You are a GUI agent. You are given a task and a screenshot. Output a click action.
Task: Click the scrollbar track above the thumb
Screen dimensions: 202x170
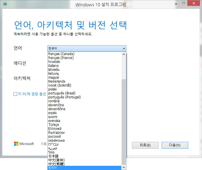coord(124,68)
